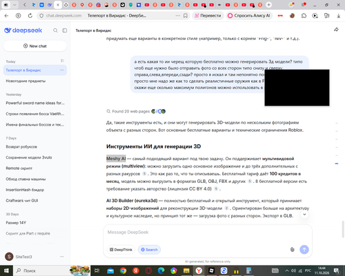Collapse the DeepSeek sidebar panel icon
The image size is (345, 276).
click(65, 30)
